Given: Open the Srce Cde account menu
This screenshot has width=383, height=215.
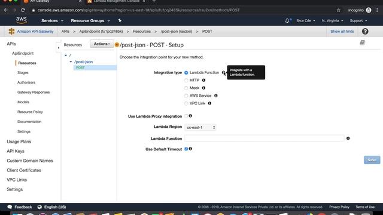Looking at the screenshot, I should point(306,21).
